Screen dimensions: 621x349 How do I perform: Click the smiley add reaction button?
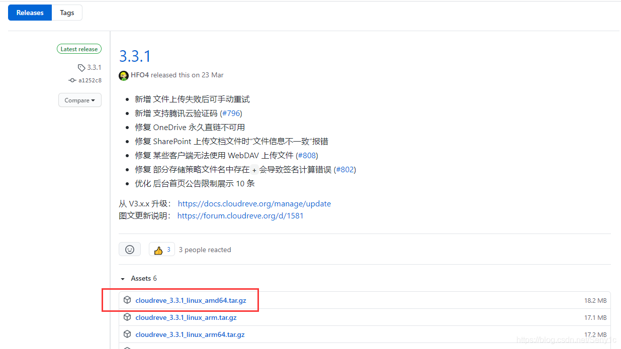(130, 250)
